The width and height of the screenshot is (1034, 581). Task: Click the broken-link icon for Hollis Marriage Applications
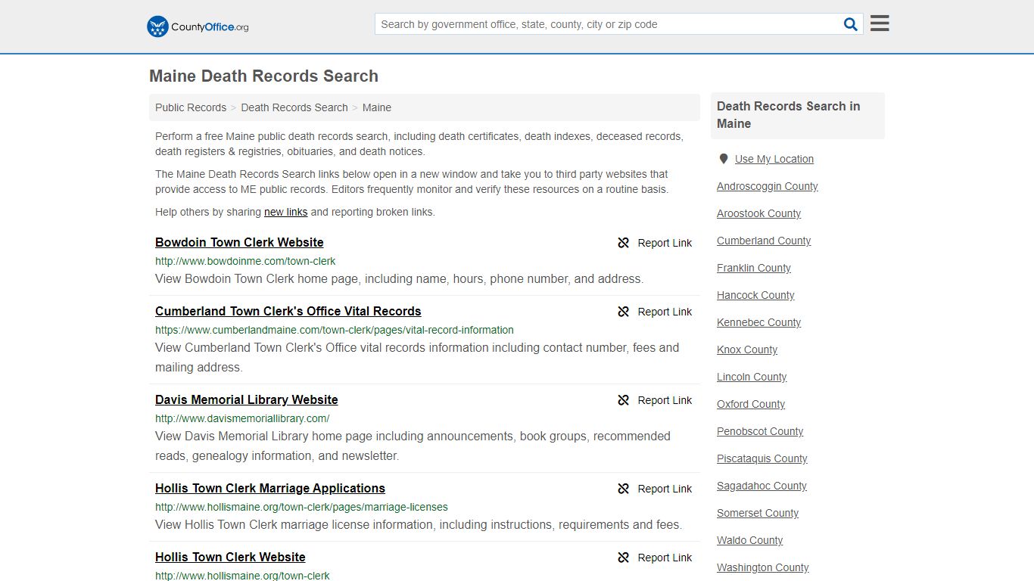(x=623, y=489)
